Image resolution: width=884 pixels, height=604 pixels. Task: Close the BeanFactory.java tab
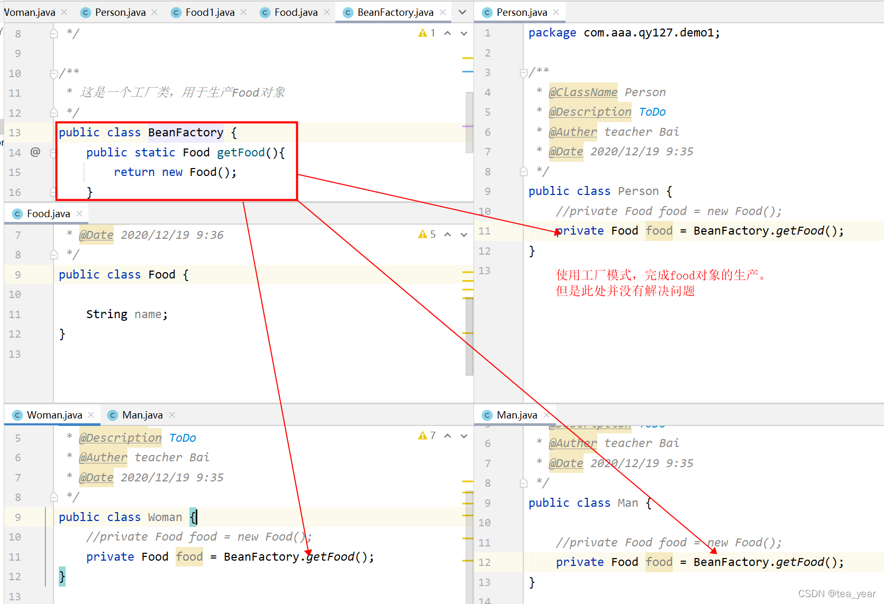(443, 12)
